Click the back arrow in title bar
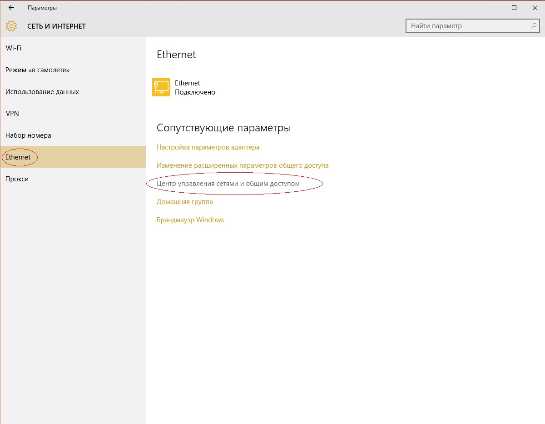 [11, 8]
